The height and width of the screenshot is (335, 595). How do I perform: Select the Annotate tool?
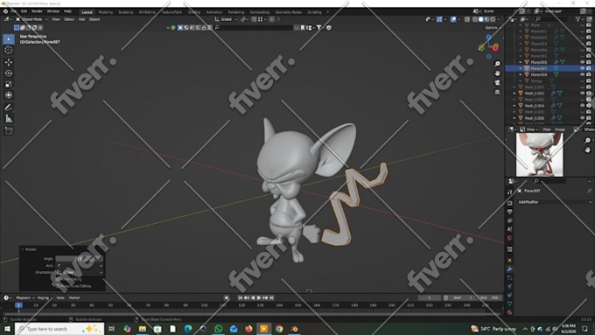coord(9,108)
